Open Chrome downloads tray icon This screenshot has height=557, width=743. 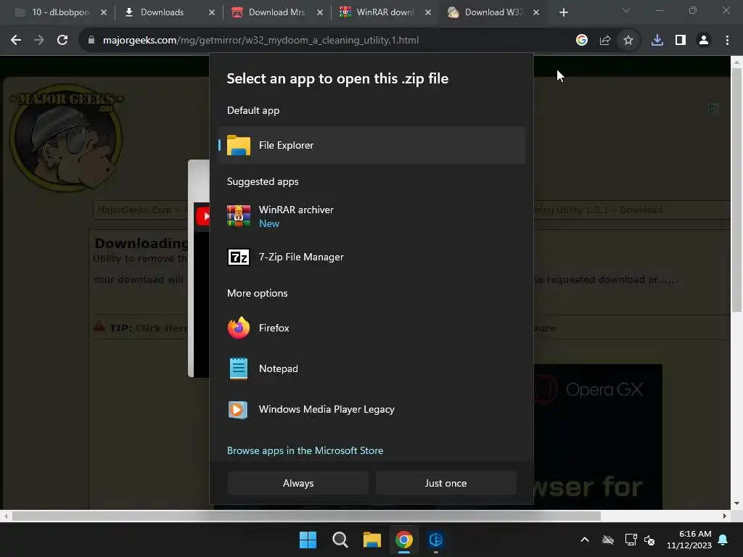point(657,41)
